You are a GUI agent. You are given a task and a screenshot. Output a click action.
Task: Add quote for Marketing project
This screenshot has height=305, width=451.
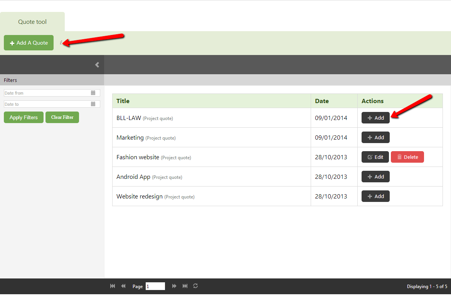coord(375,137)
